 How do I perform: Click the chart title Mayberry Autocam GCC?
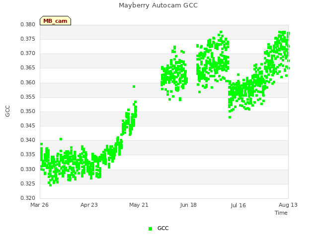pos(158,5)
